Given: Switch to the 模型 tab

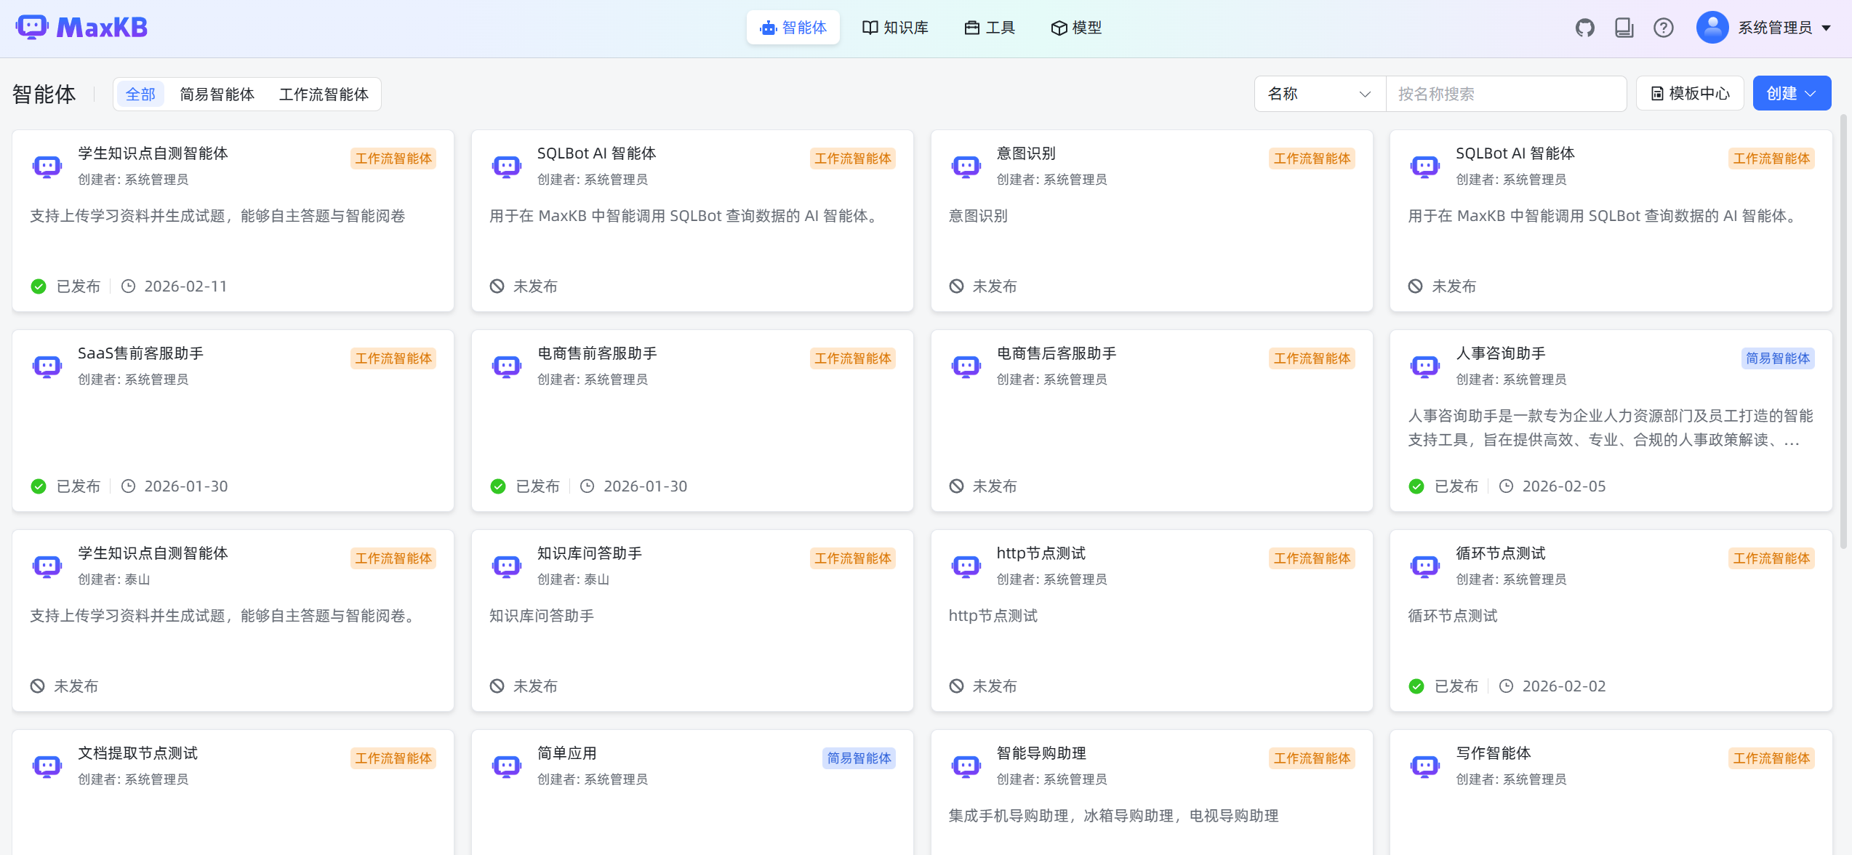Looking at the screenshot, I should tap(1077, 28).
